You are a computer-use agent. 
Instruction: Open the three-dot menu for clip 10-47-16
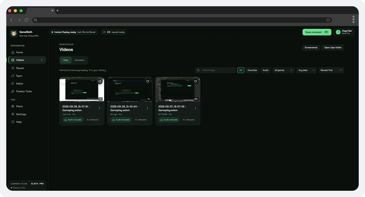99,108
